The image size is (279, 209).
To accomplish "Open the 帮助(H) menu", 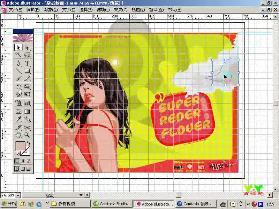I will [x=175, y=10].
